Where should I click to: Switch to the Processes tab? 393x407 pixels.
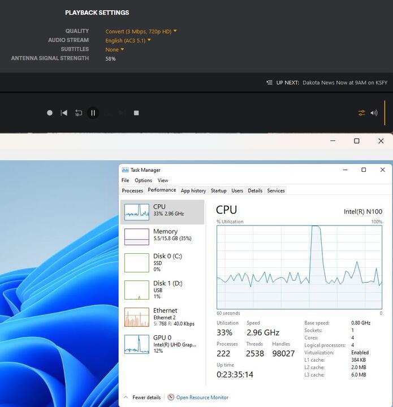click(x=132, y=190)
